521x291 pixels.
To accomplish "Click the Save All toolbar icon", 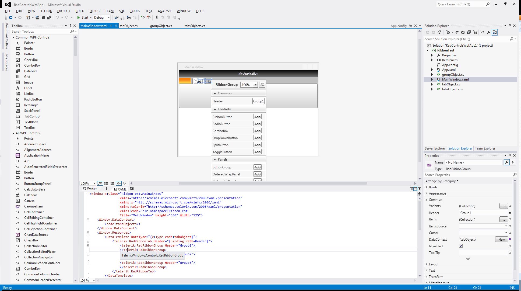I will pyautogui.click(x=49, y=18).
